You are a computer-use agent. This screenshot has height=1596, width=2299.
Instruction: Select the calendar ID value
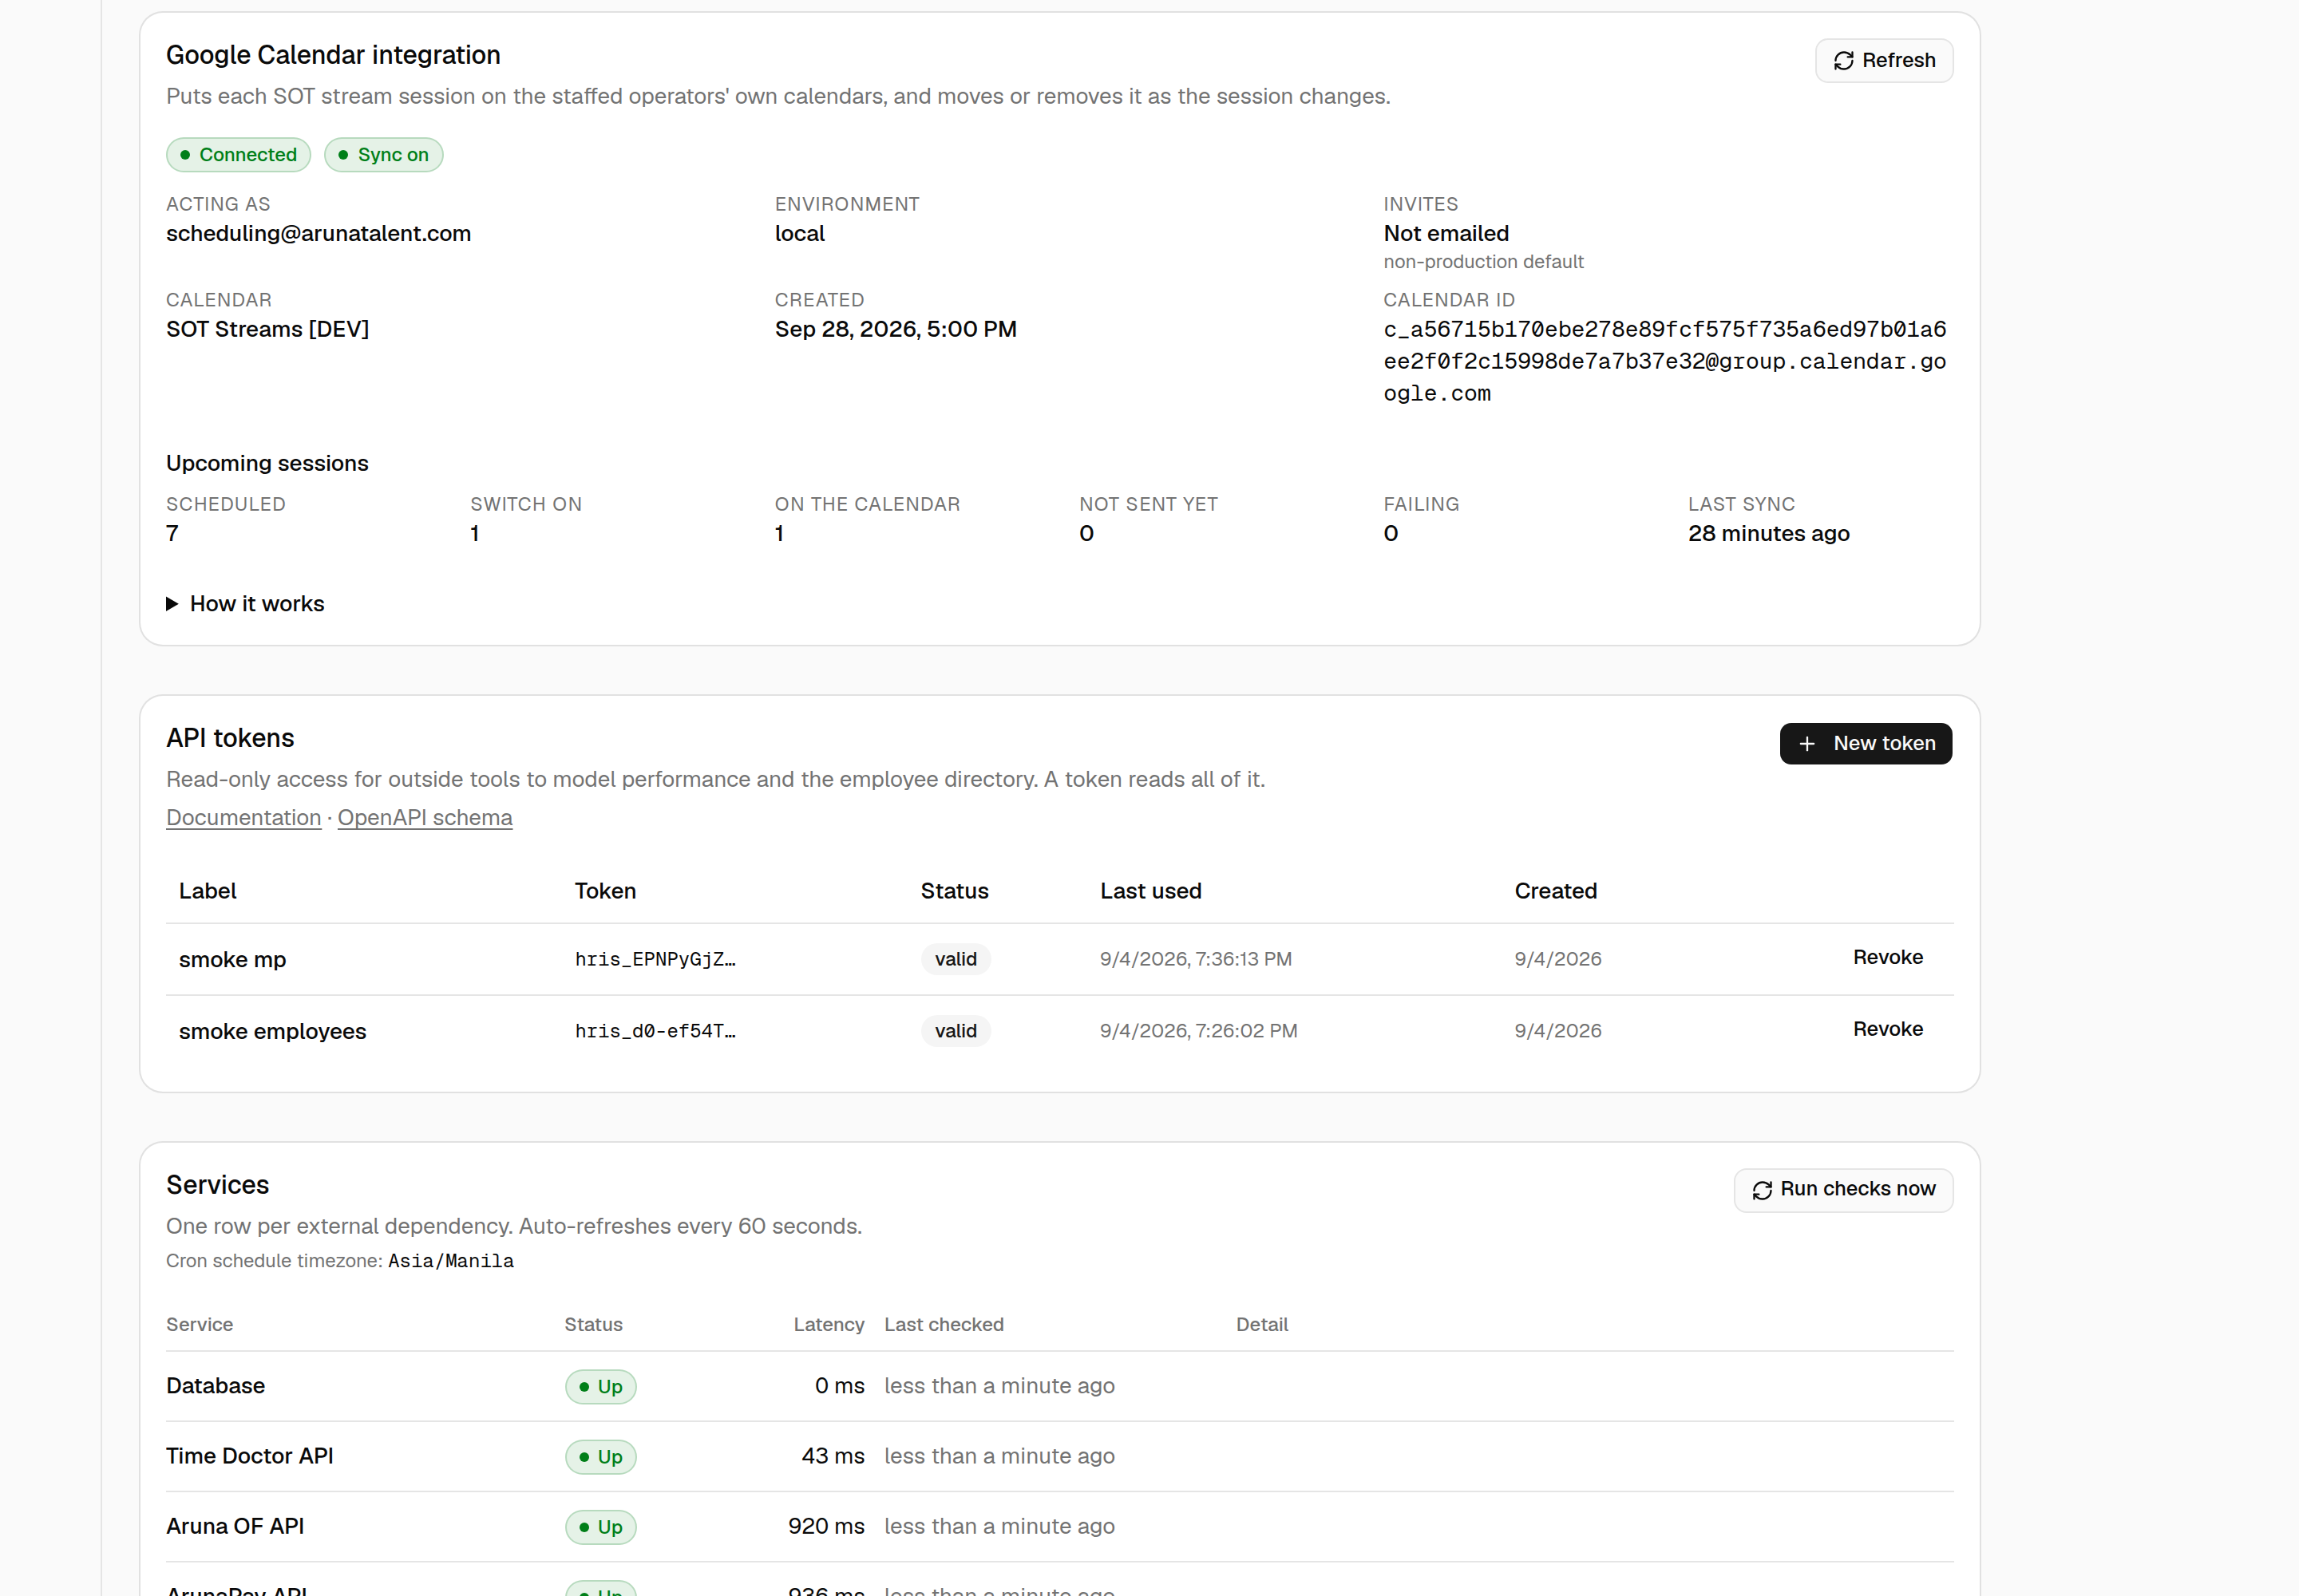pyautogui.click(x=1664, y=362)
